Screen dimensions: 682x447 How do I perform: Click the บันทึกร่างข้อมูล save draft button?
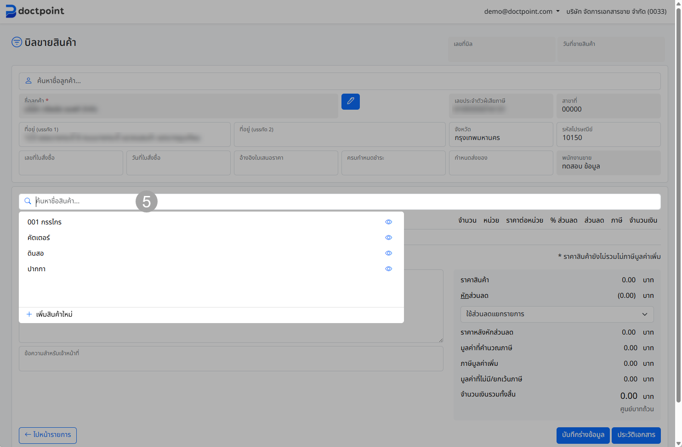583,435
